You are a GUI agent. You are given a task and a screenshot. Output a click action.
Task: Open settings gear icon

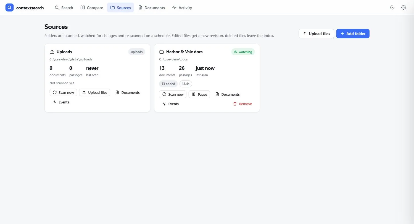click(x=404, y=7)
